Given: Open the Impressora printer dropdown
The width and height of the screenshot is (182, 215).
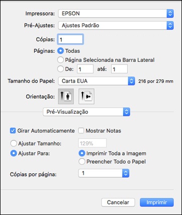Looking at the screenshot, I should 116,14.
